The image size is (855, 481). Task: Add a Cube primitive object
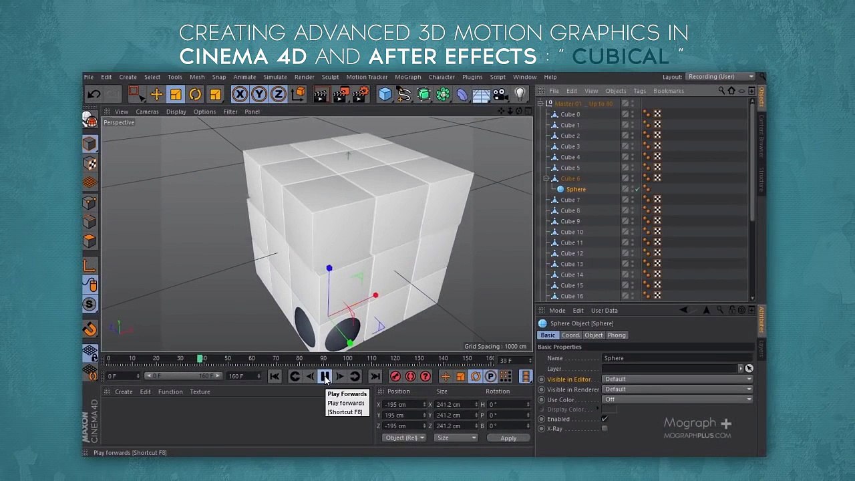pyautogui.click(x=385, y=94)
